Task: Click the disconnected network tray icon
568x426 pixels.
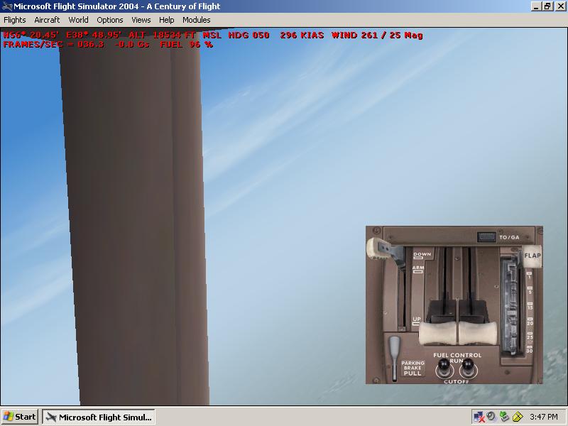Action: 479,417
